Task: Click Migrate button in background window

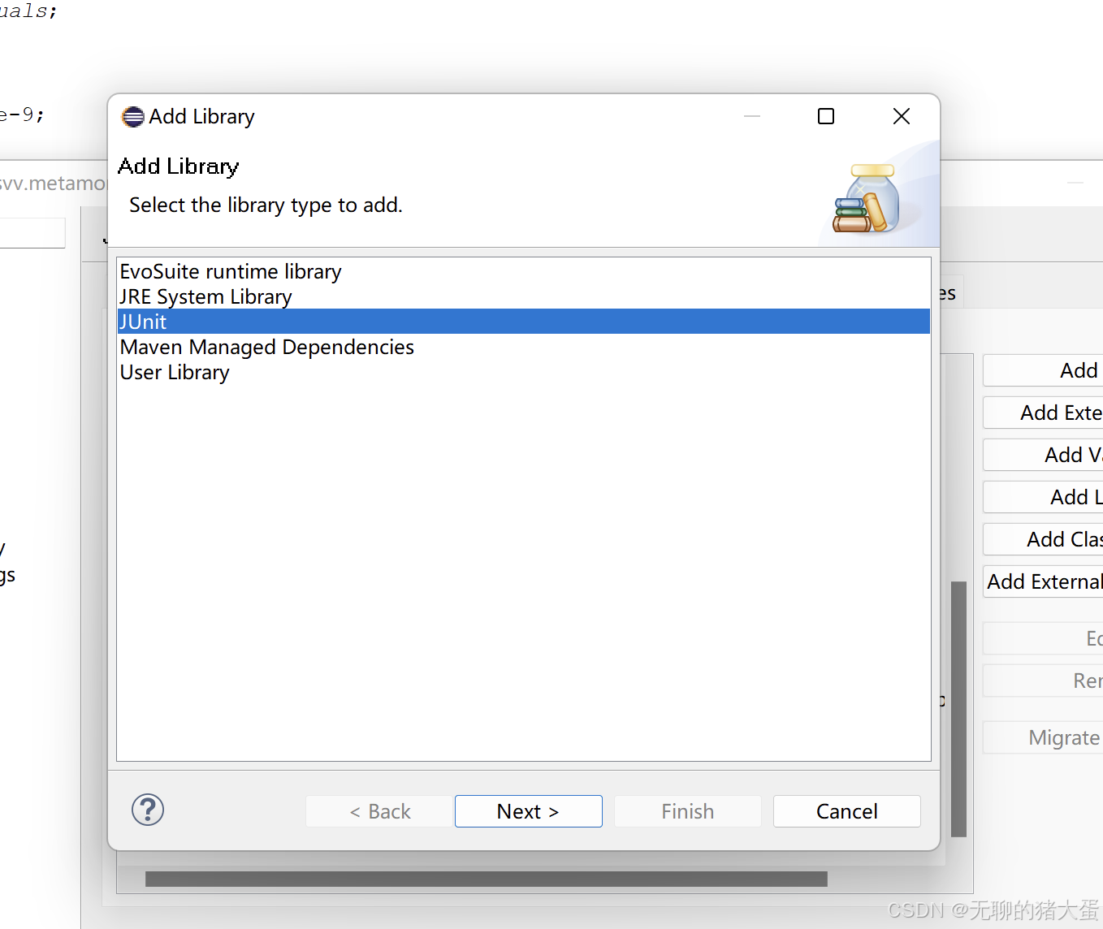Action: (x=1043, y=737)
